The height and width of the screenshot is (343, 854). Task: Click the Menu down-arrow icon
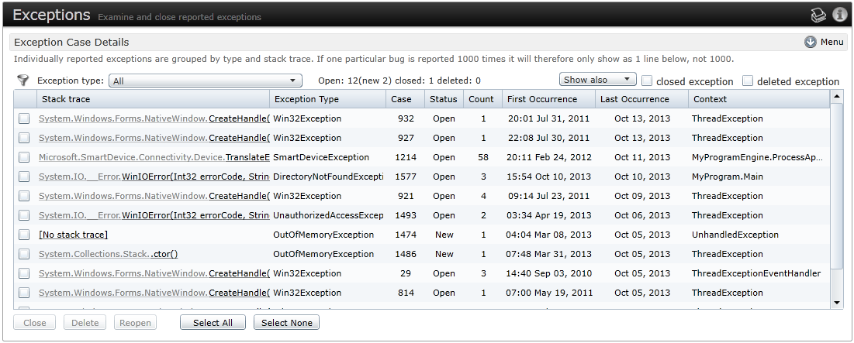click(811, 42)
